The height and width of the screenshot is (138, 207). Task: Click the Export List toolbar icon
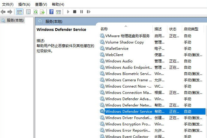[x=42, y=12]
